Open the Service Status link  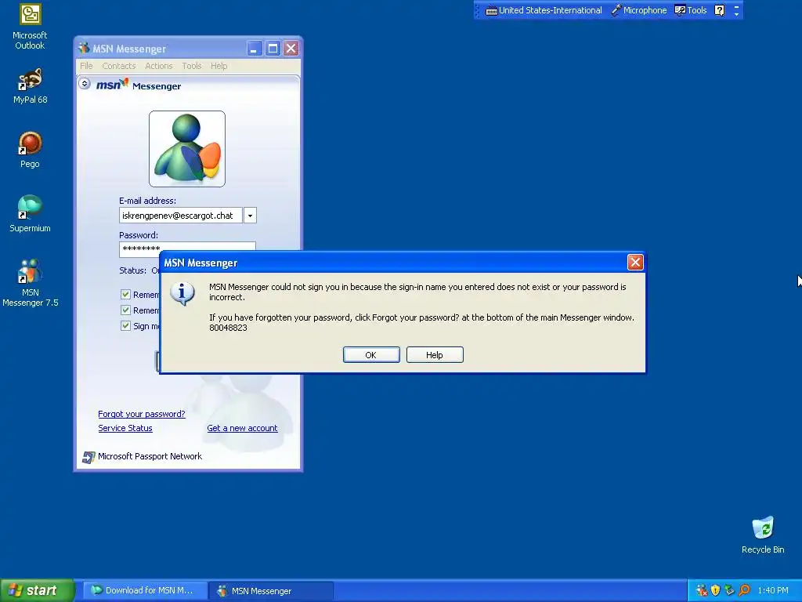125,428
